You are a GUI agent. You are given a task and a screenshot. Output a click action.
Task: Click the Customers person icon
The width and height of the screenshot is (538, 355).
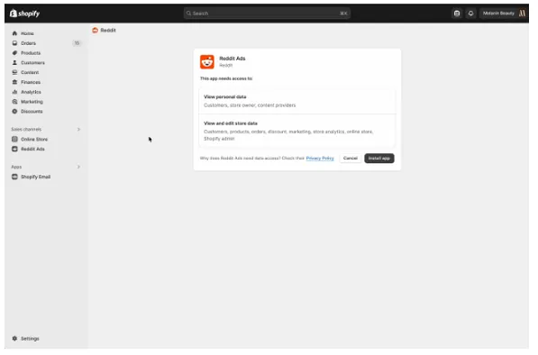pos(14,63)
